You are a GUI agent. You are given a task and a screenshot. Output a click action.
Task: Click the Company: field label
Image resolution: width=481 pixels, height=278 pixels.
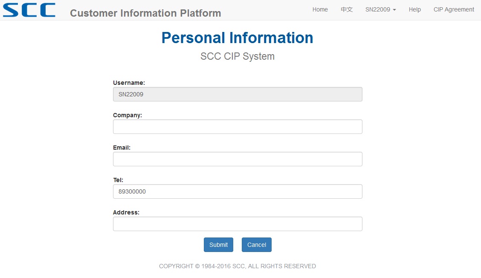coord(127,116)
